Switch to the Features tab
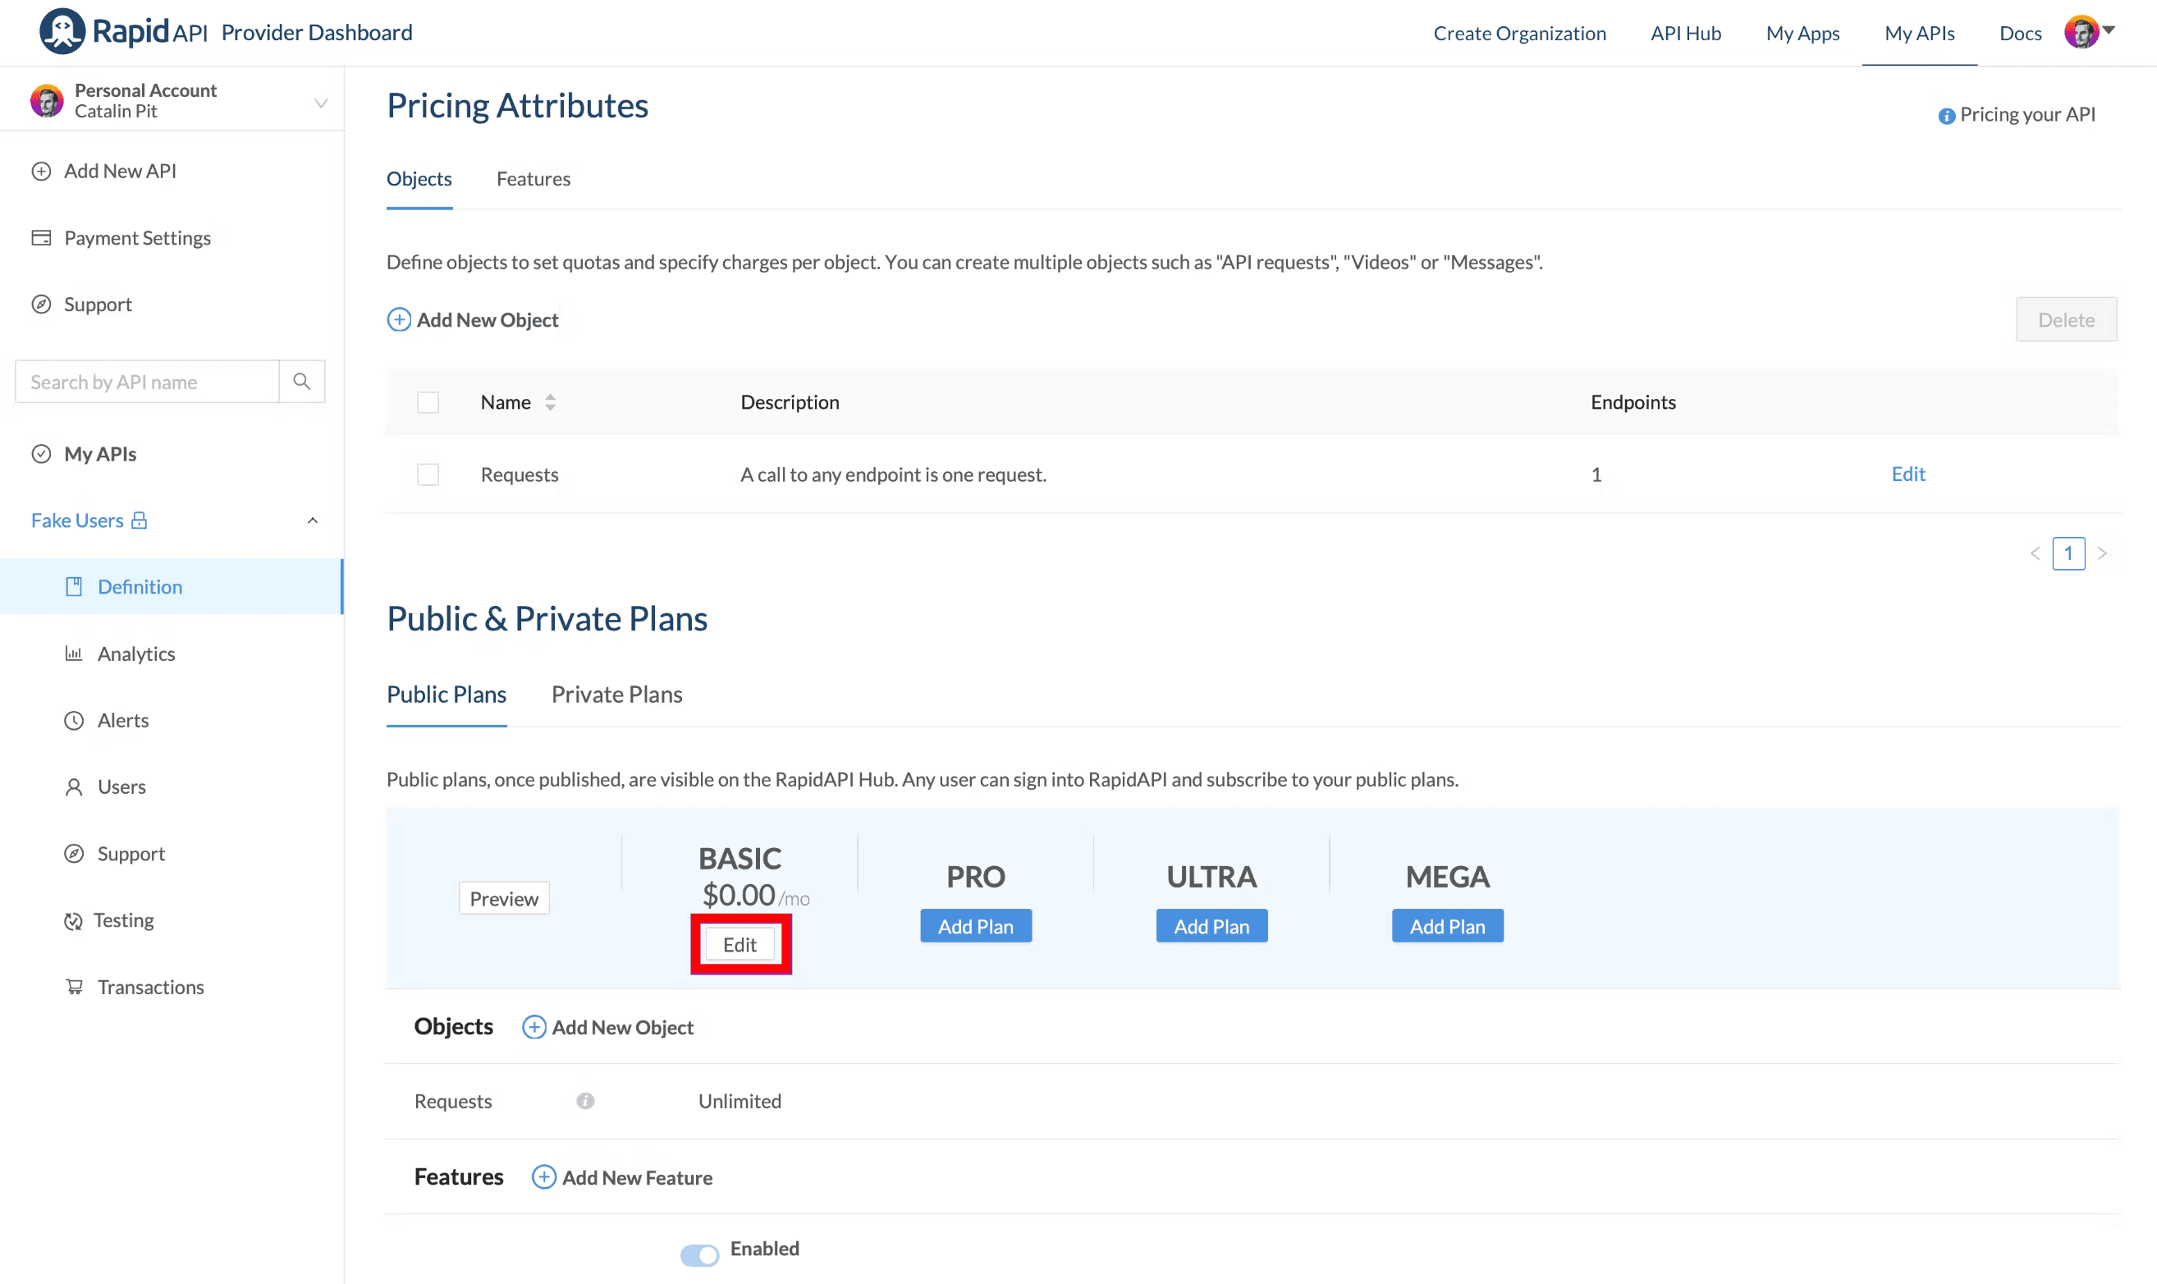The height and width of the screenshot is (1284, 2157). 534,179
